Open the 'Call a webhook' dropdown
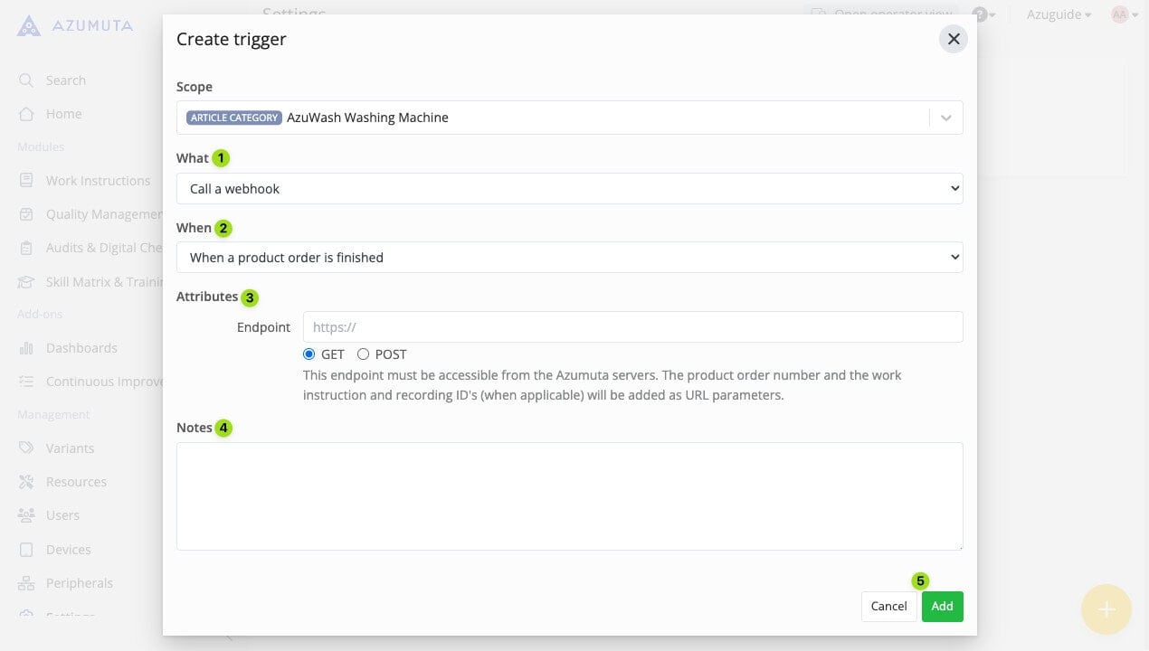1149x651 pixels. (x=569, y=189)
